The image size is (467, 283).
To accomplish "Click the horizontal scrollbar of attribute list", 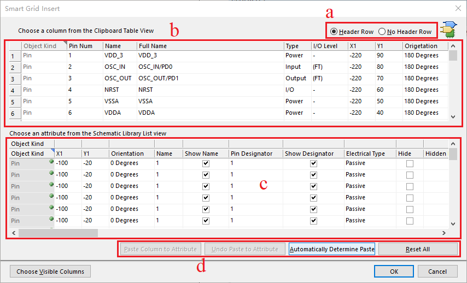I will pos(58,233).
